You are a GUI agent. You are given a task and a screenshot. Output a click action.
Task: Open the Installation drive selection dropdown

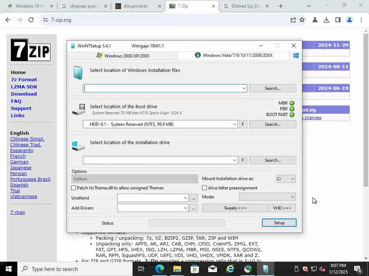[x=234, y=160]
